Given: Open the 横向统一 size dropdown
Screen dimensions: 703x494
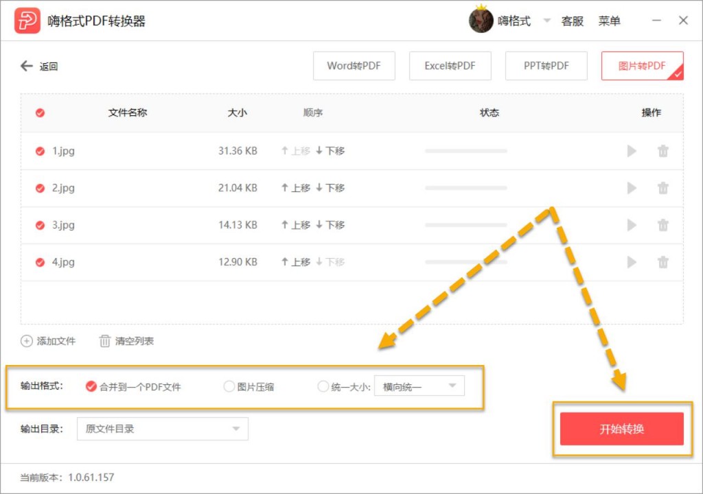Looking at the screenshot, I should click(419, 386).
